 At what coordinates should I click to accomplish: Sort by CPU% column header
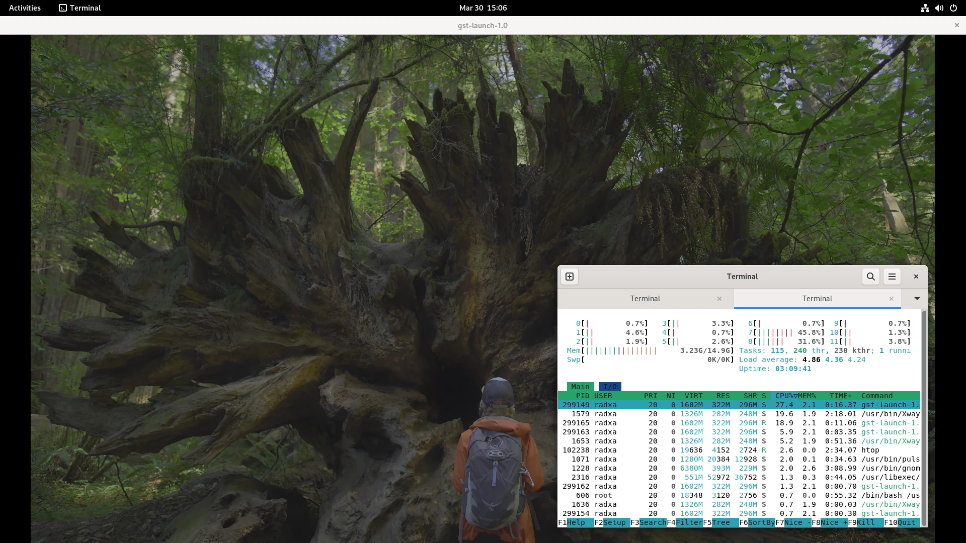click(786, 396)
